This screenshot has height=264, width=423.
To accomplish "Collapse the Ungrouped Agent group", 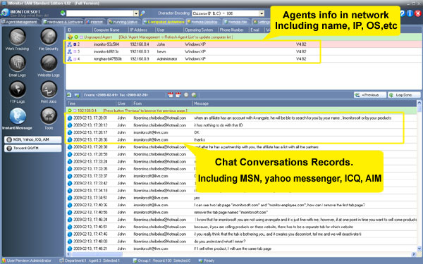I will point(76,37).
